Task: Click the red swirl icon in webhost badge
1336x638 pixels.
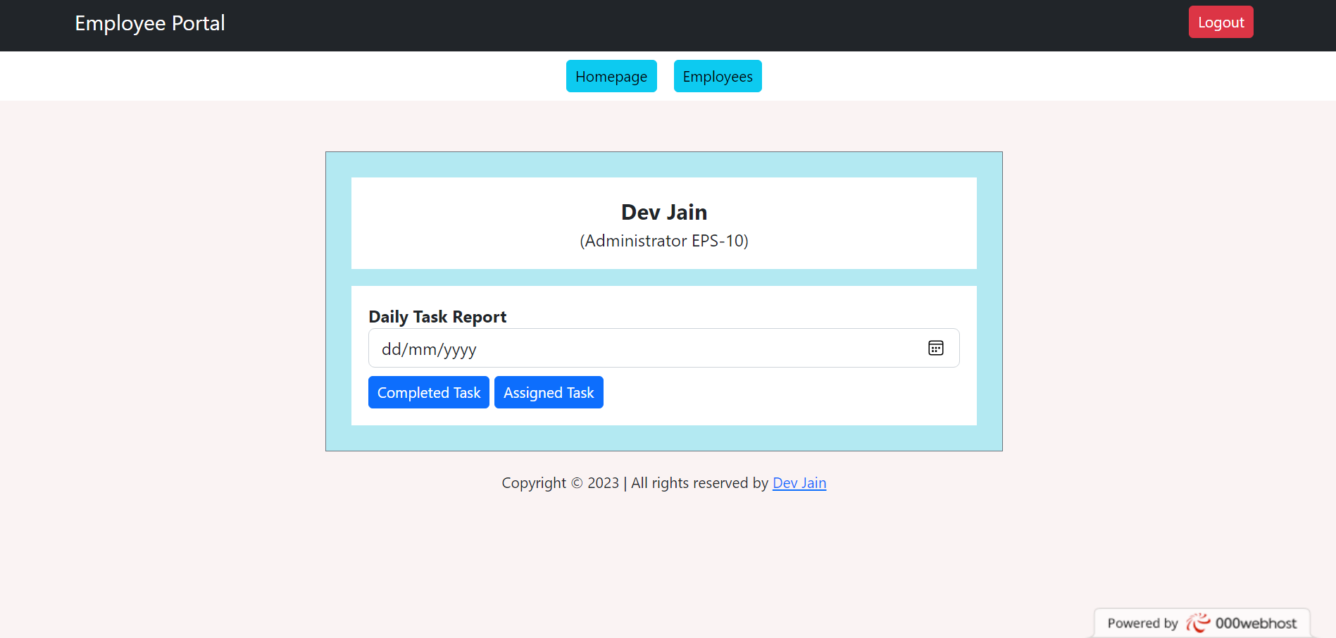Action: tap(1199, 622)
